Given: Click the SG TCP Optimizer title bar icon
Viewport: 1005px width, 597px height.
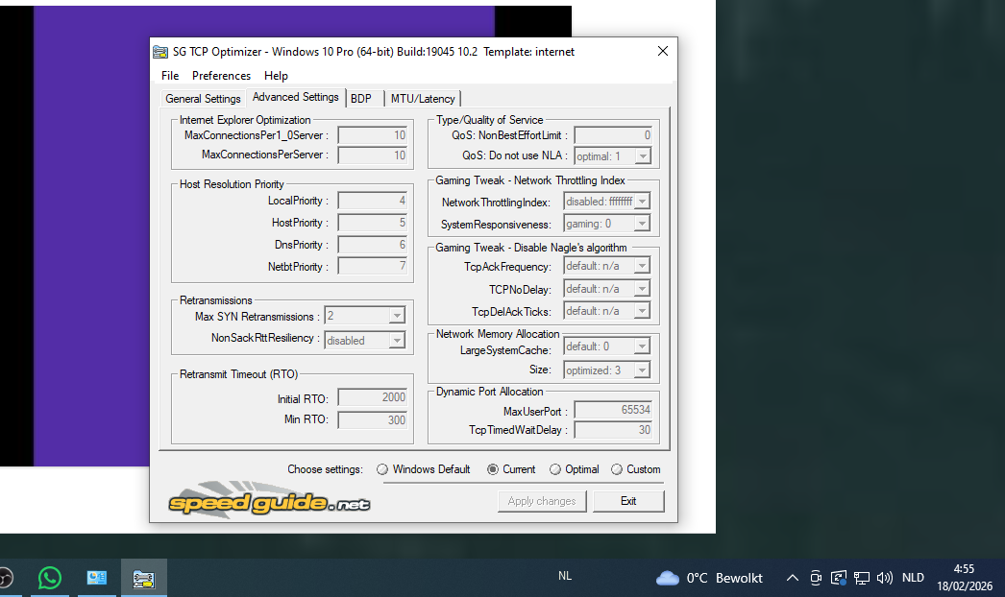Looking at the screenshot, I should click(160, 52).
